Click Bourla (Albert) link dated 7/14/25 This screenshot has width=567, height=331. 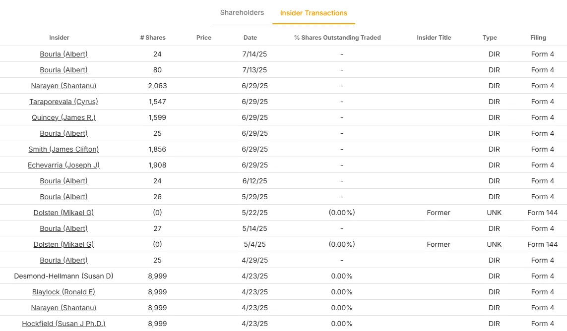[x=63, y=54]
